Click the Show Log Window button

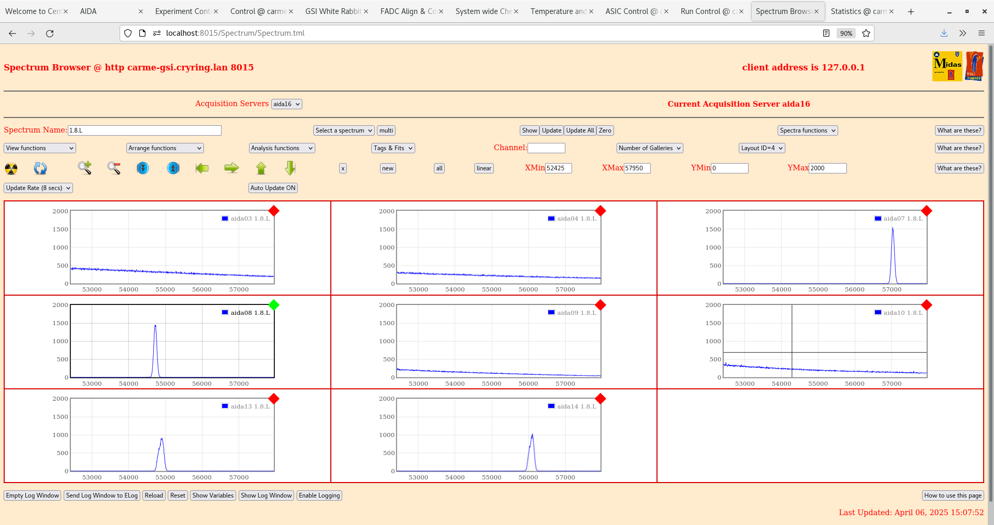tap(266, 495)
